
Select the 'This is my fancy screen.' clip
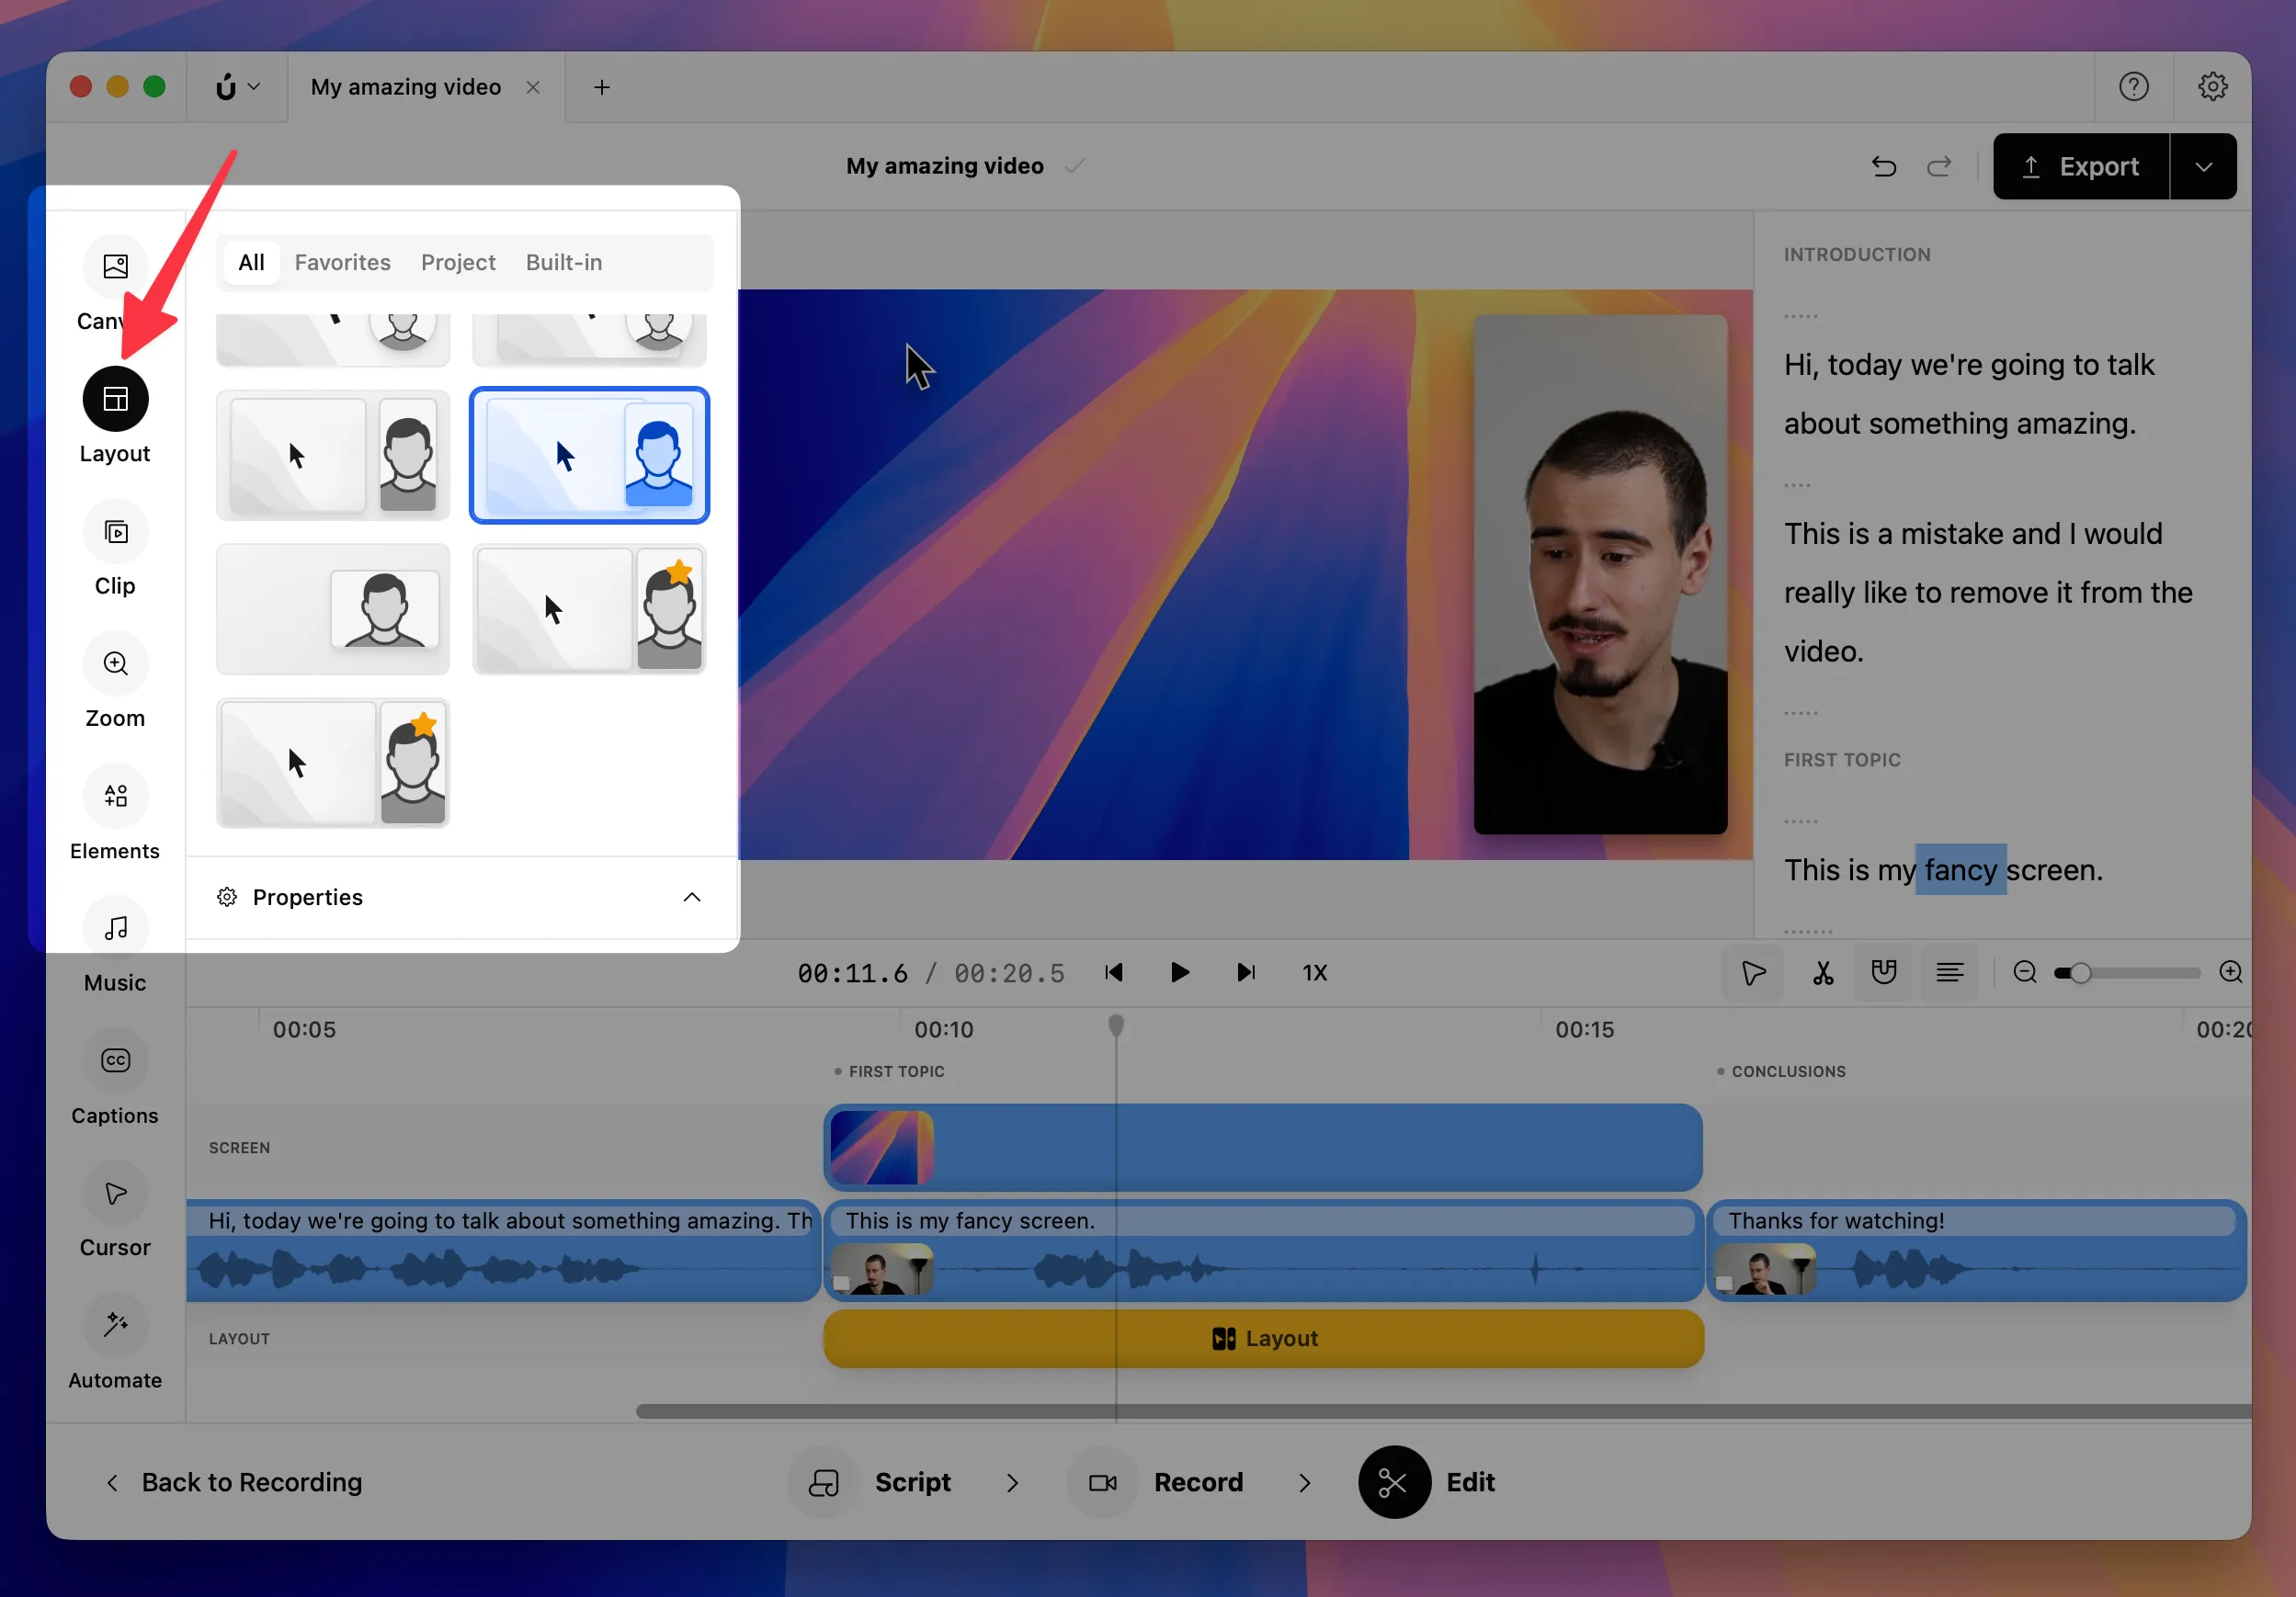pos(1263,1250)
